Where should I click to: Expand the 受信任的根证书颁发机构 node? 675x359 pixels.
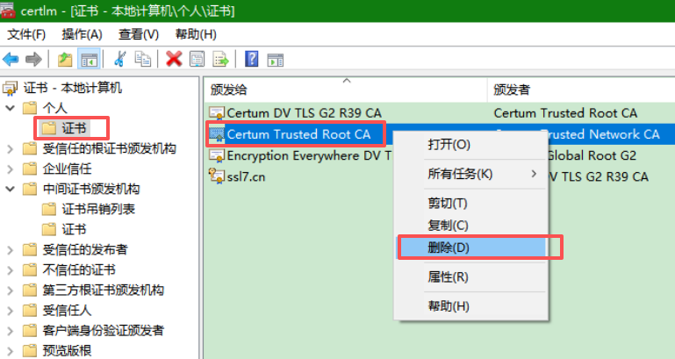(11, 148)
